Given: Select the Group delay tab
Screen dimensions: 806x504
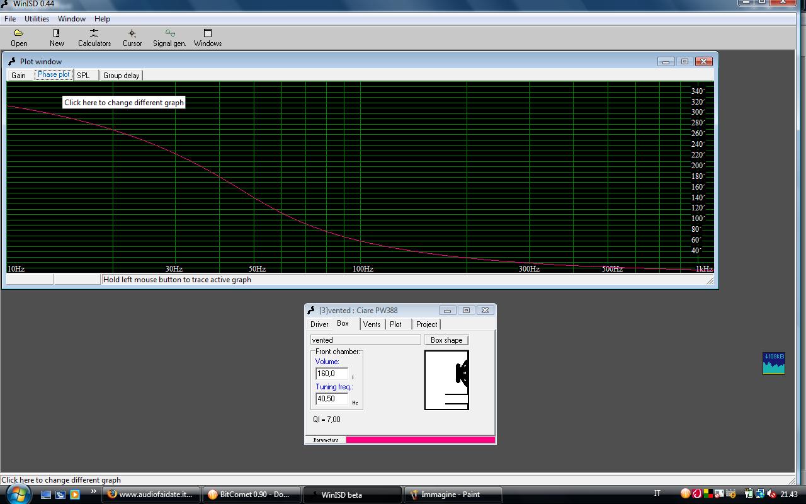Looking at the screenshot, I should (x=122, y=76).
